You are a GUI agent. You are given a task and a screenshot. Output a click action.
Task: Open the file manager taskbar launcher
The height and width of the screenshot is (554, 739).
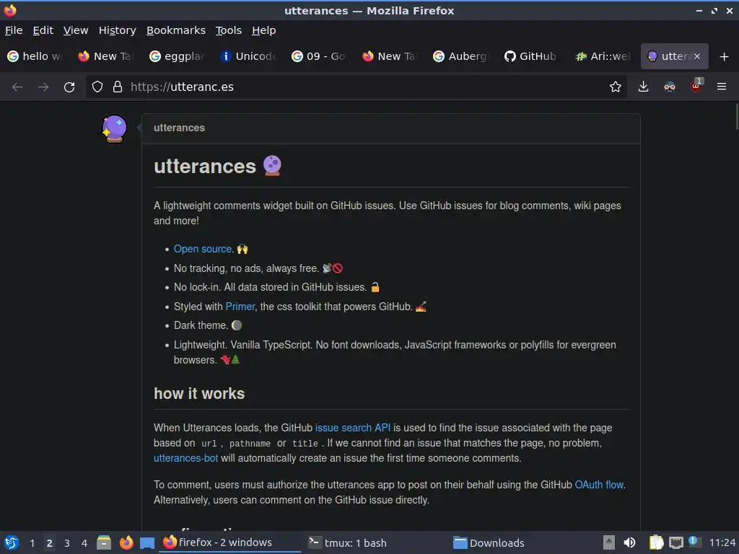(x=104, y=542)
